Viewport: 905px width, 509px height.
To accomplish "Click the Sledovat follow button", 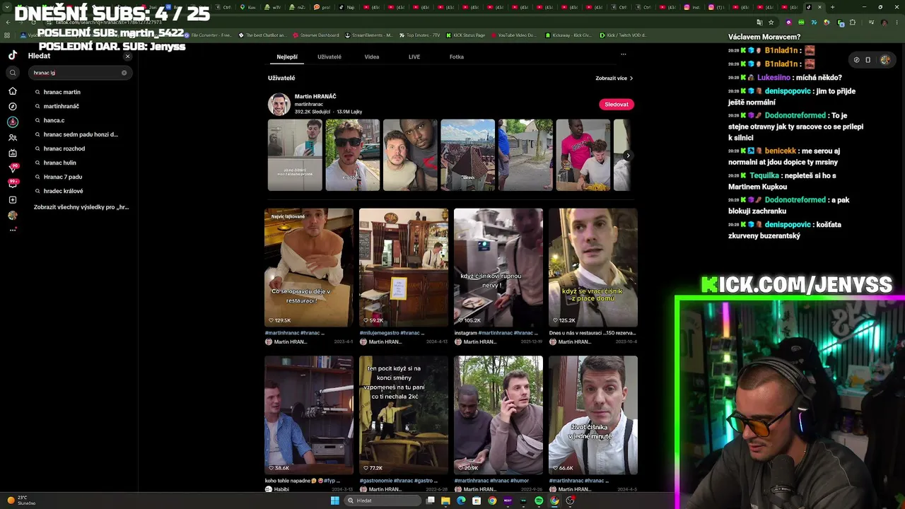I will (617, 105).
